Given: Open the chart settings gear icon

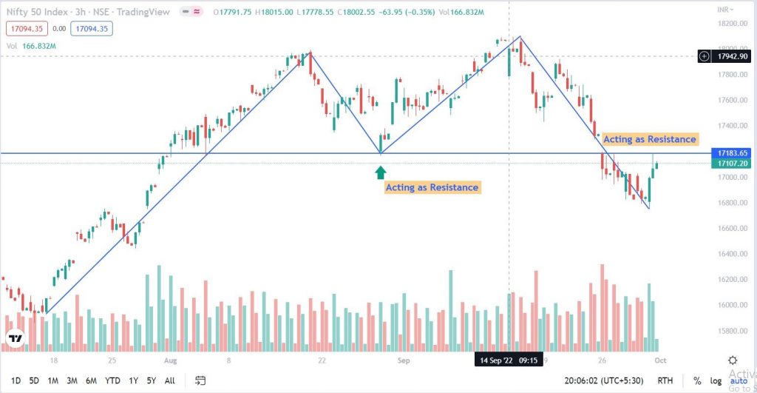Looking at the screenshot, I should [x=733, y=360].
